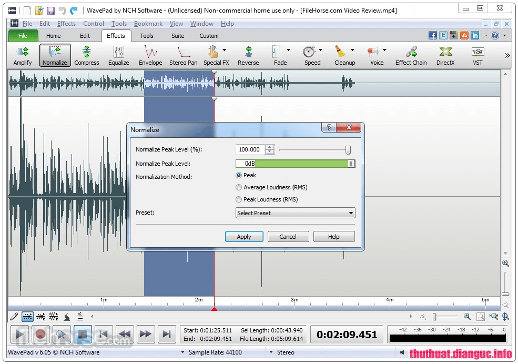Open the Bookmark menu
Viewport: 518px width, 364px height.
[148, 24]
